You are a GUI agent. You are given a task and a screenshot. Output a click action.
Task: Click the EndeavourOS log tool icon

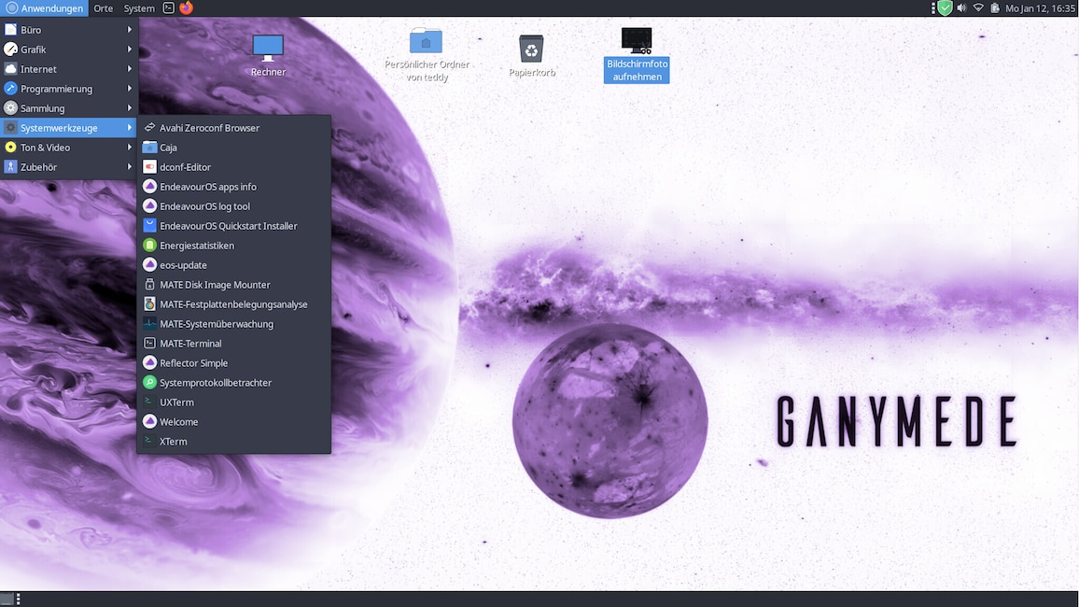click(149, 206)
